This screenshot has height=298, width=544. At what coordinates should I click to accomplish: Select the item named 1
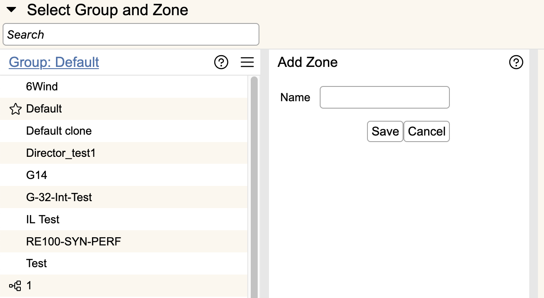tap(124, 285)
